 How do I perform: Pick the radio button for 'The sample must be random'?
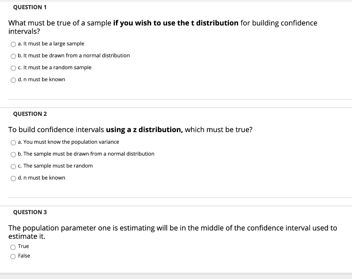[x=13, y=166]
